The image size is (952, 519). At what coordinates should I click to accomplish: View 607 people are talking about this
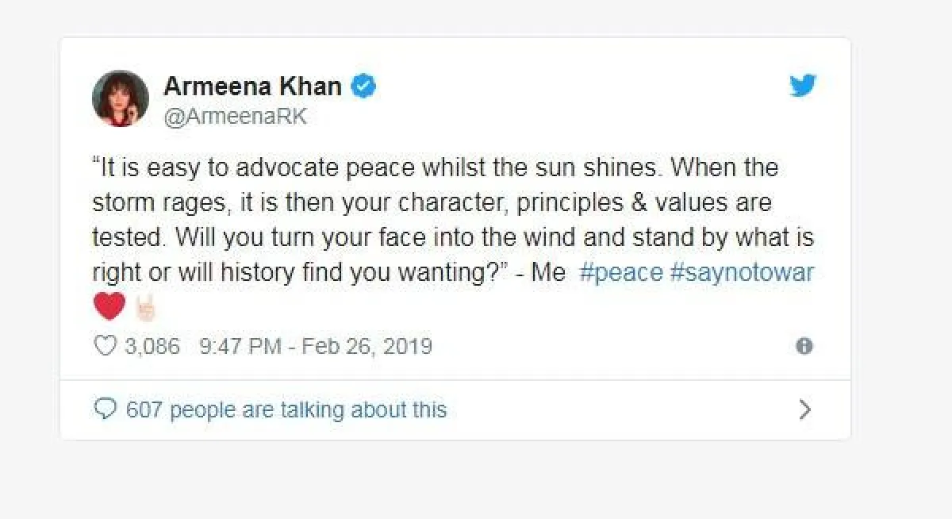286,409
